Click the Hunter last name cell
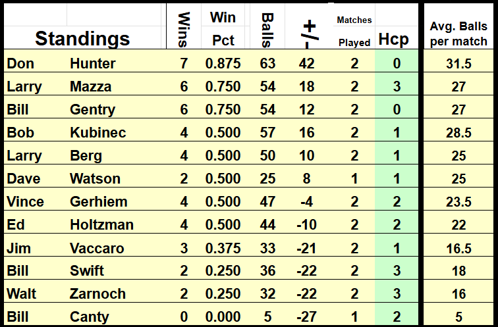Image resolution: width=498 pixels, height=327 pixels. 92,64
